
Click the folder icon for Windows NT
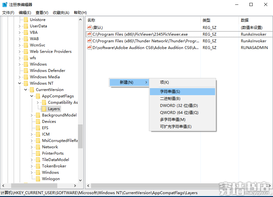(x=26, y=83)
